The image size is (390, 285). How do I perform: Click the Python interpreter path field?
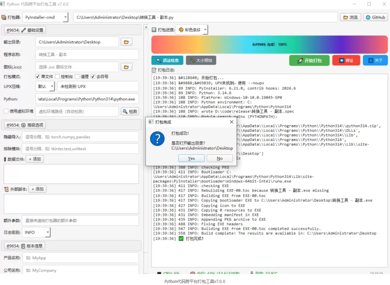(87, 99)
